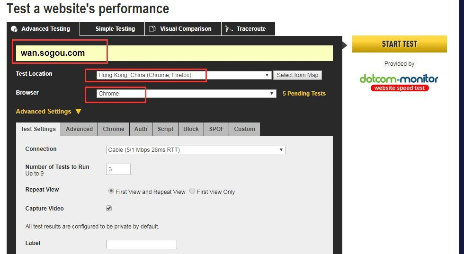Uncheck the Capture Video checkbox
464x254 pixels.
pos(109,208)
